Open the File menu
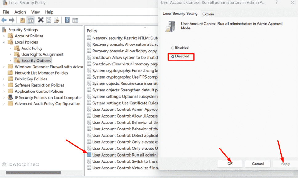 coord(6,12)
